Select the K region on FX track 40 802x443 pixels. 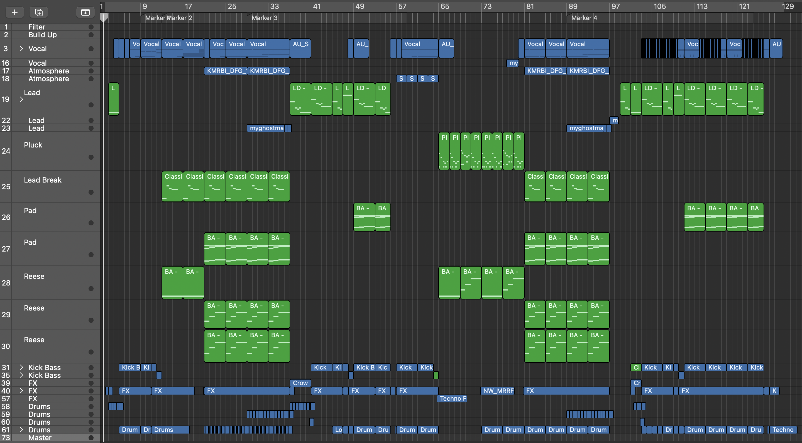tap(774, 391)
